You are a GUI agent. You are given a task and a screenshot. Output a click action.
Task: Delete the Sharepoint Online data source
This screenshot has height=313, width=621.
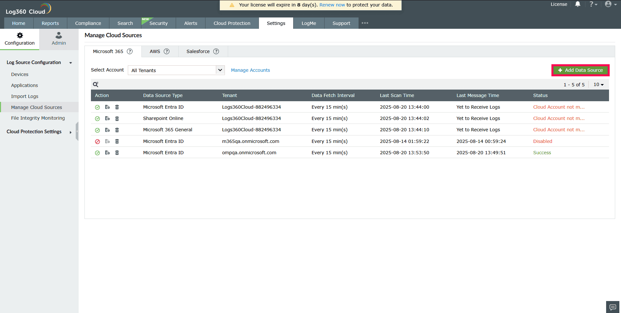[x=117, y=118]
